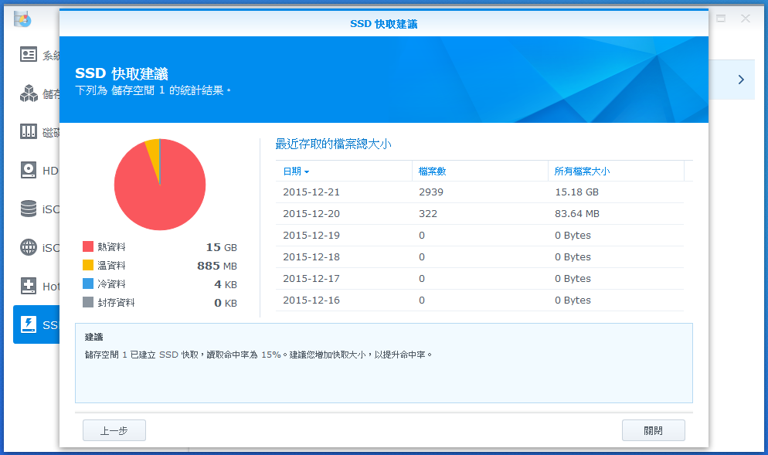The width and height of the screenshot is (768, 455).
Task: Click the 最近存取的檔案總大小 heading
Action: tap(334, 144)
